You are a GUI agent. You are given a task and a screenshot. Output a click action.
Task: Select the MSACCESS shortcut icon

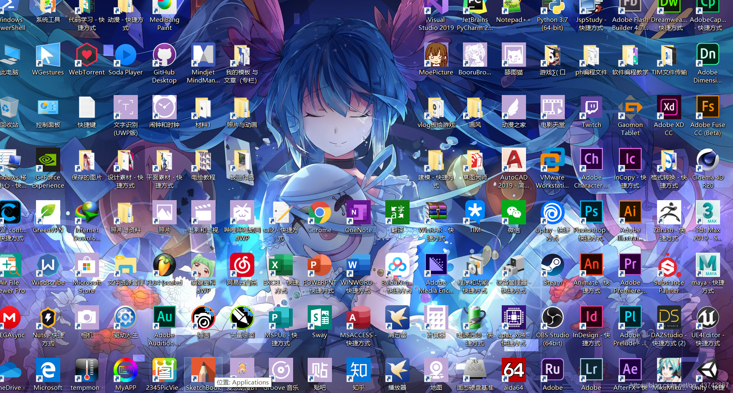358,318
